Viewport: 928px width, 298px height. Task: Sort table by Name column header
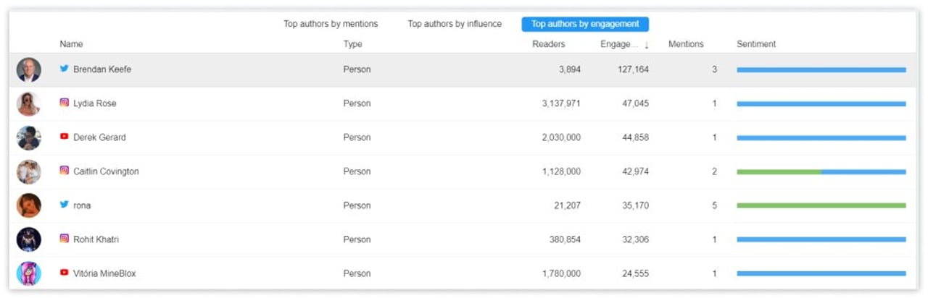click(71, 44)
